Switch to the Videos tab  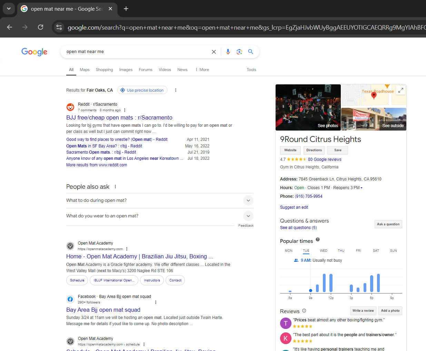[165, 70]
